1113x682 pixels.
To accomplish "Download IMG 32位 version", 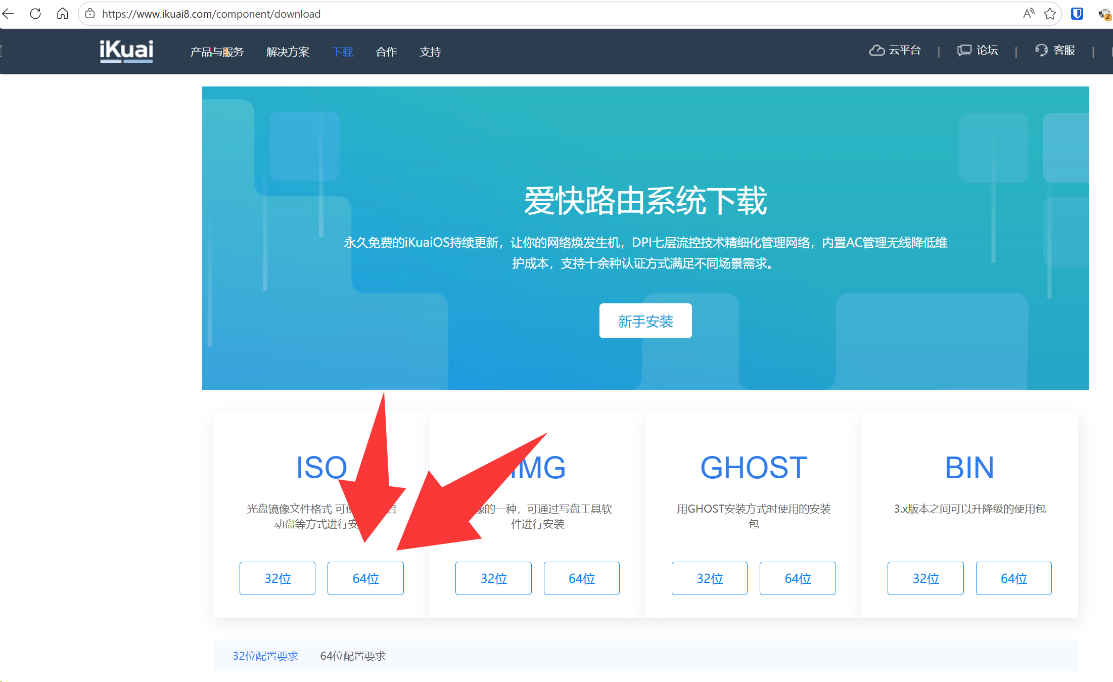I will click(x=493, y=578).
